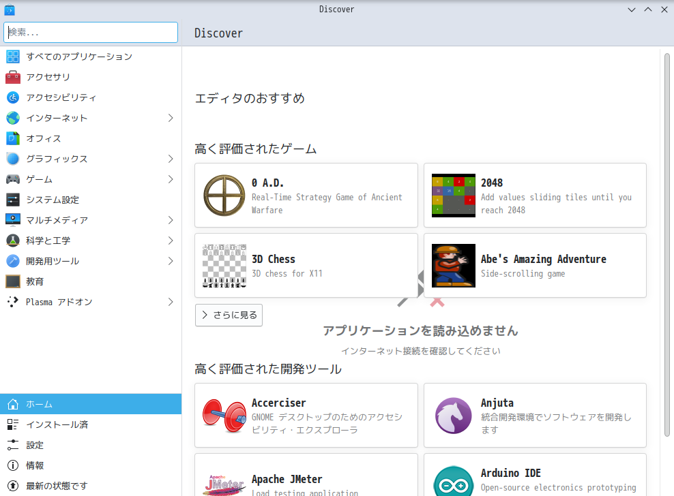Expand the 科学と工学 category chevron
This screenshot has width=674, height=496.
(x=171, y=241)
